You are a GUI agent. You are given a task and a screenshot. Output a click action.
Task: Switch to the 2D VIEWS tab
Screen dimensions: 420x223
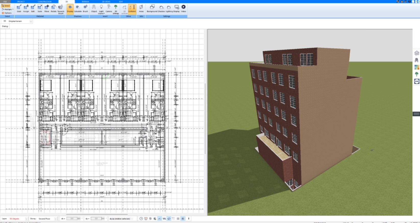[x=106, y=2]
